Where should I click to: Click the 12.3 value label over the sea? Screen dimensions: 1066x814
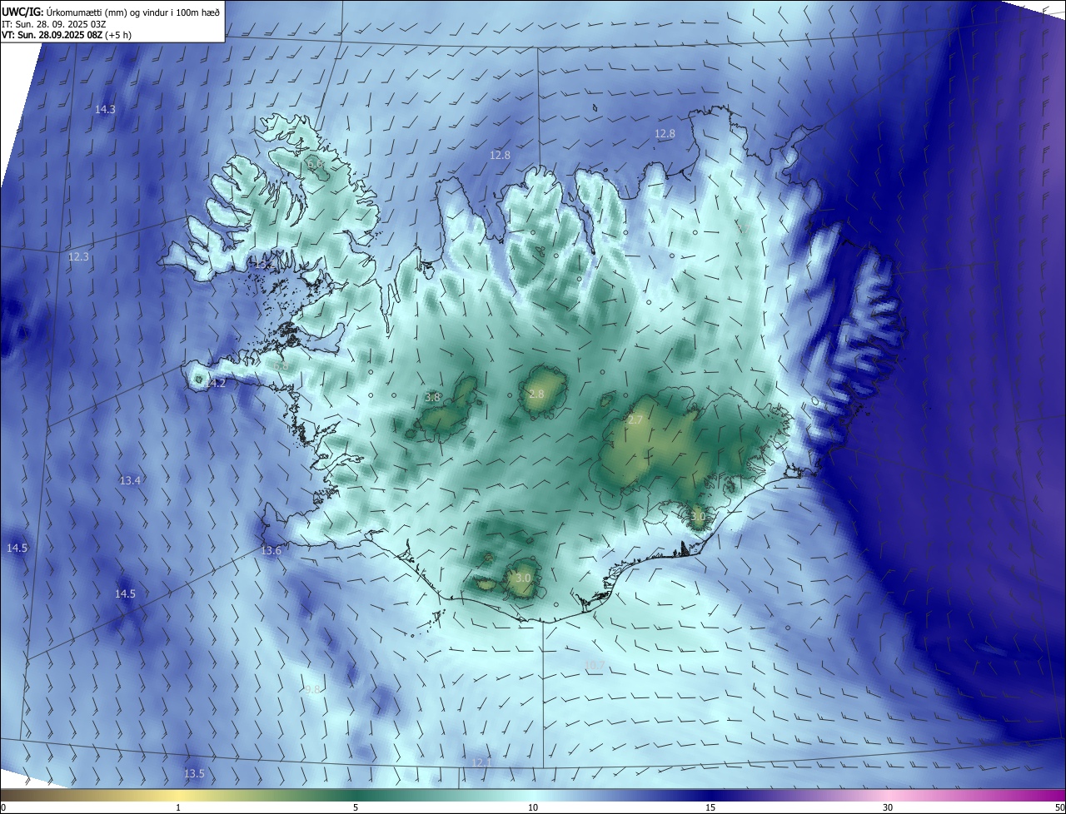[78, 257]
